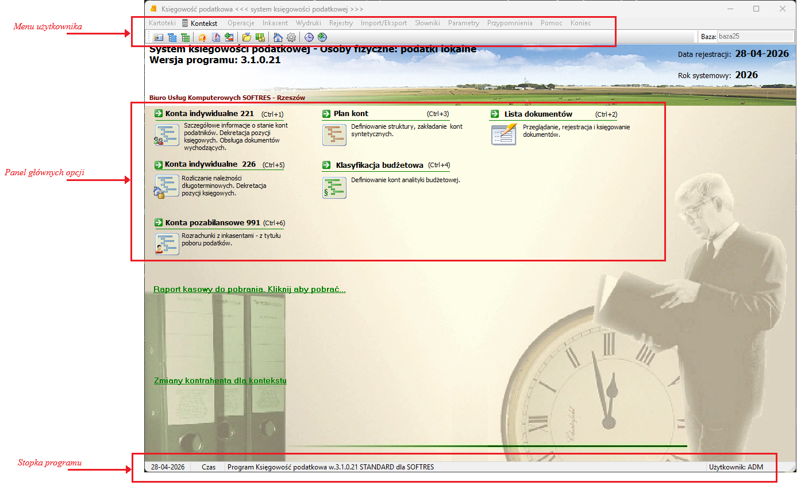Click the blue tree structure toolbar icon
Viewport: 797px width, 489px height.
coord(172,37)
